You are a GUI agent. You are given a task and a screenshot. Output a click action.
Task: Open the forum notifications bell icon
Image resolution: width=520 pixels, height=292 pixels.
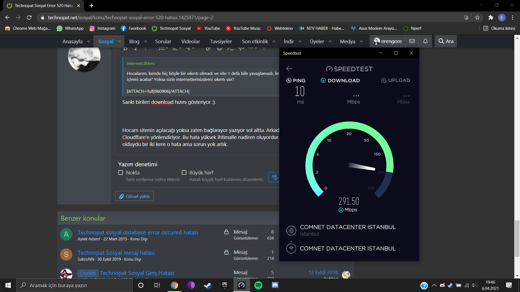(x=425, y=41)
